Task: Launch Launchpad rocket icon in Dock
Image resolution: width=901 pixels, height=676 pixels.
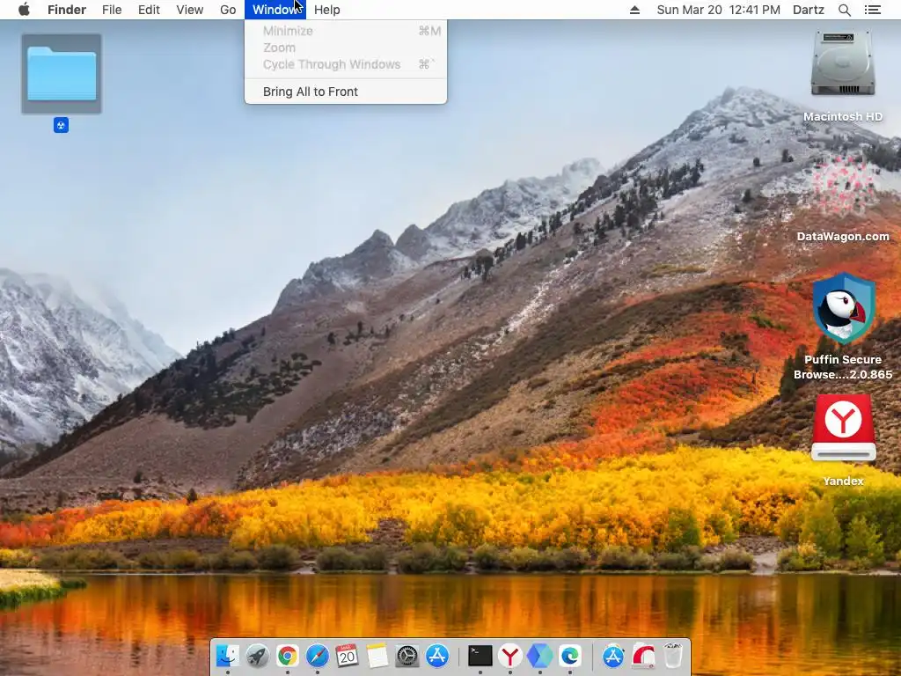Action: click(x=258, y=655)
